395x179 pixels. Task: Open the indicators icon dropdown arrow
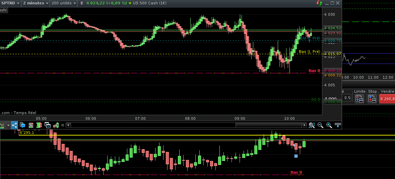(8, 125)
